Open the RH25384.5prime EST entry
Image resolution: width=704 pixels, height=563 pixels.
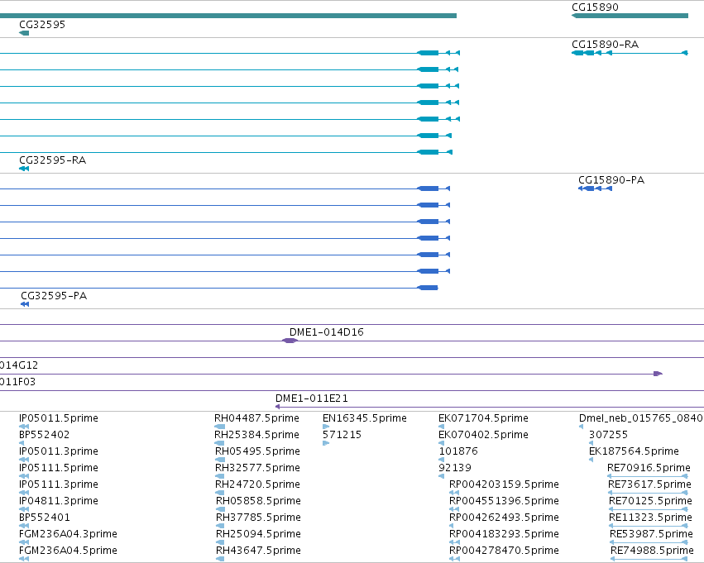(256, 435)
